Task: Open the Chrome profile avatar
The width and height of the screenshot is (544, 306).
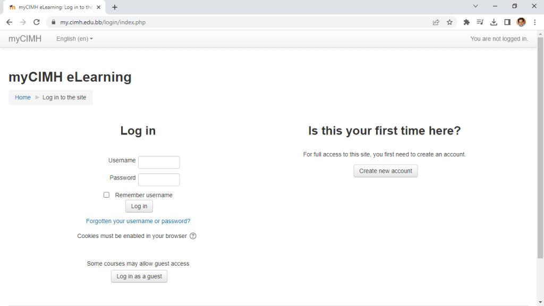Action: pyautogui.click(x=521, y=22)
